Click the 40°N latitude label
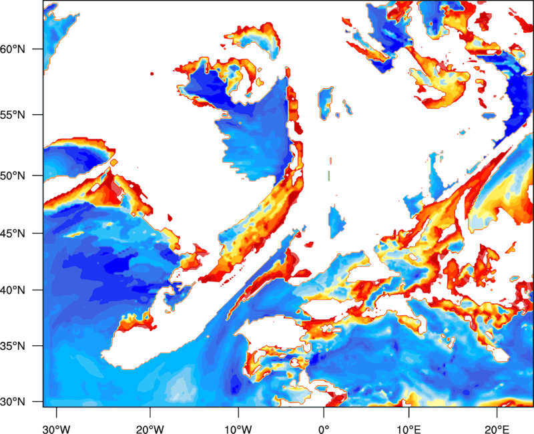This screenshot has height=434, width=534. [12, 290]
